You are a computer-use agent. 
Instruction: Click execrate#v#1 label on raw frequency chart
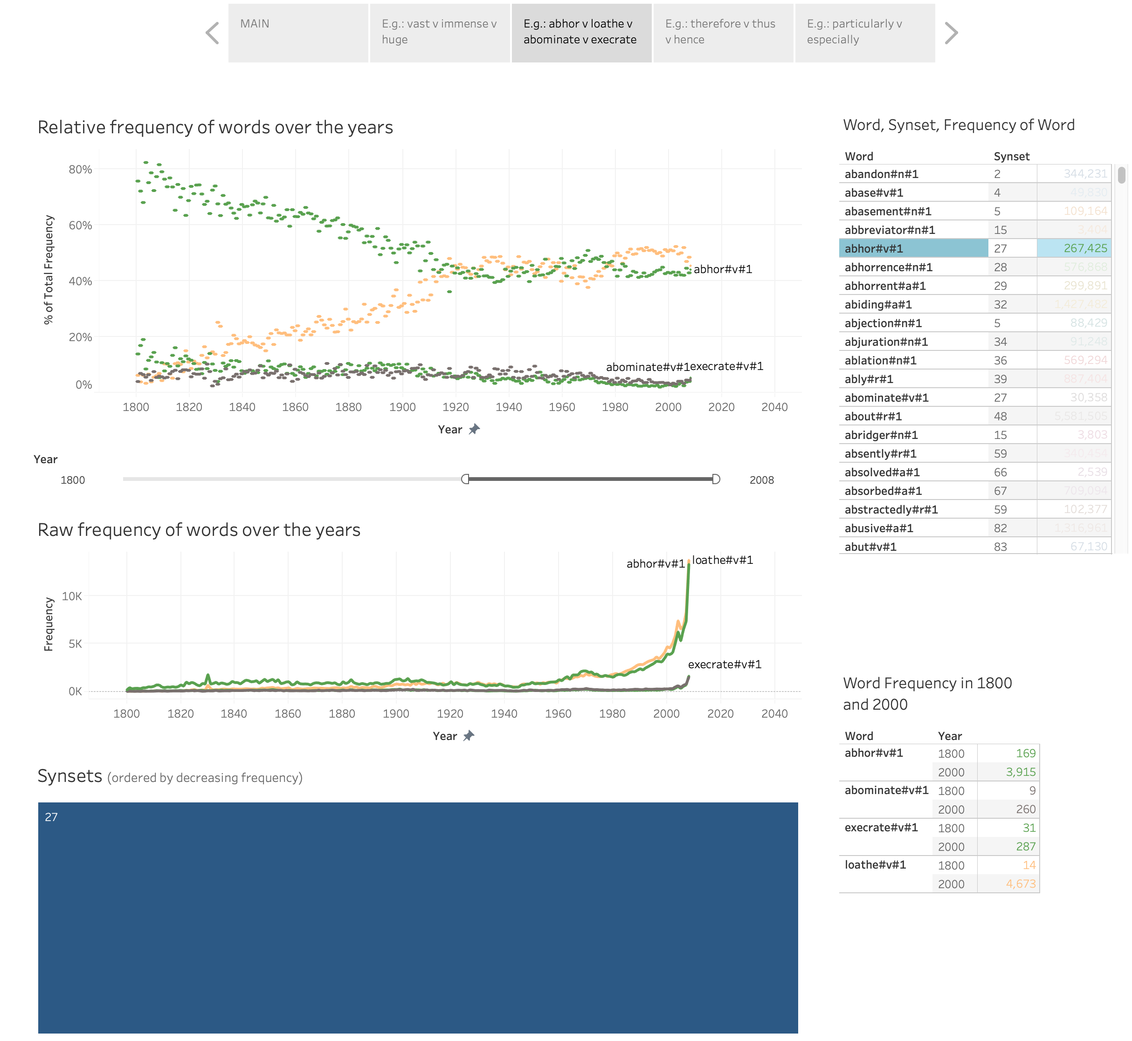click(725, 664)
